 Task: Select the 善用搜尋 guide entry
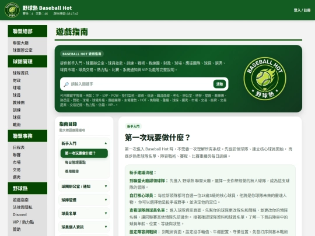[72, 171]
